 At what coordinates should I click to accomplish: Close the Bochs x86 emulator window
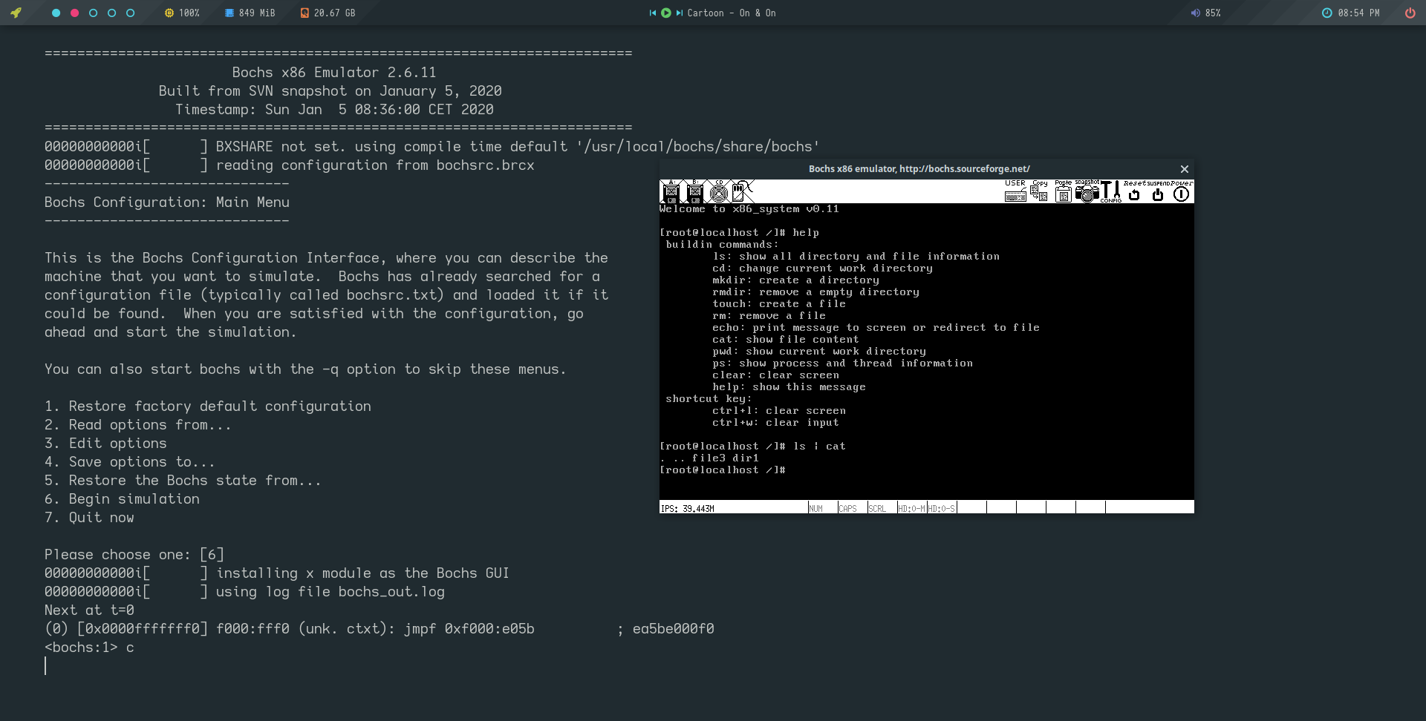click(x=1185, y=169)
